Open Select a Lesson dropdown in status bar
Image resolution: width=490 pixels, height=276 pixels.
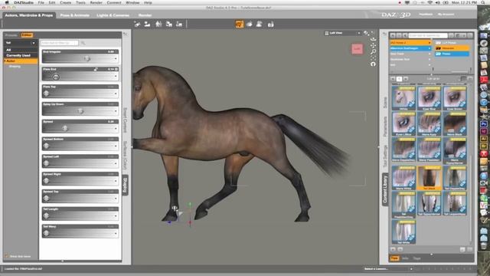point(388,269)
